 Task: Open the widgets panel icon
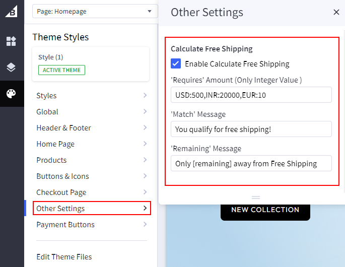(11, 41)
